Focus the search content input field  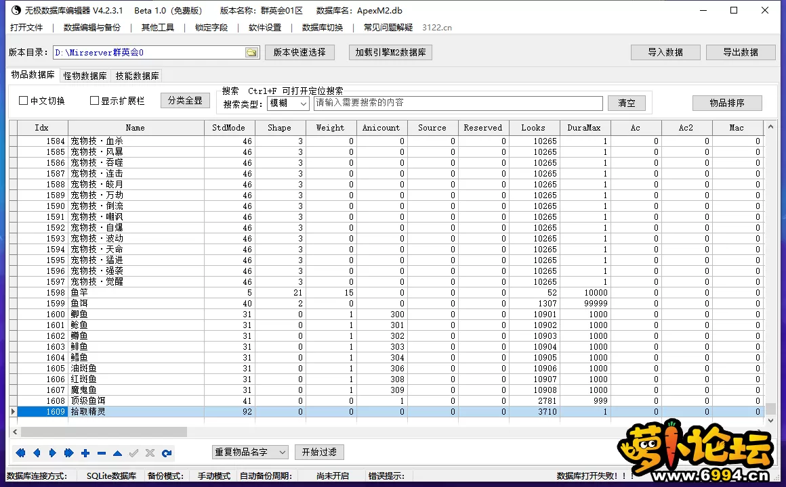point(458,103)
